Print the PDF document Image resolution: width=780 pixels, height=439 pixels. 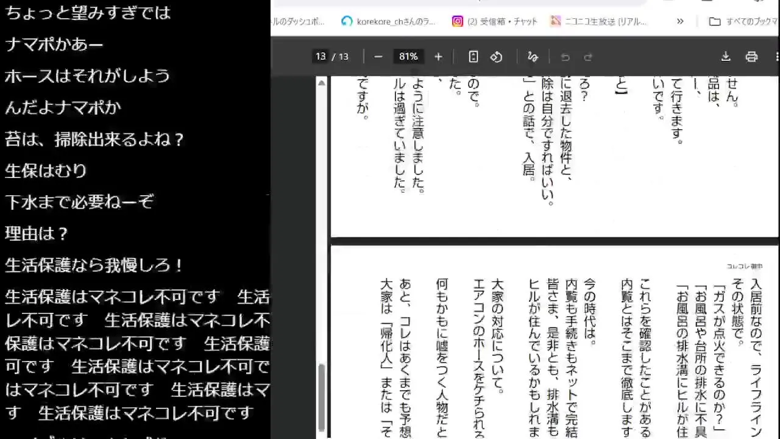click(x=751, y=57)
